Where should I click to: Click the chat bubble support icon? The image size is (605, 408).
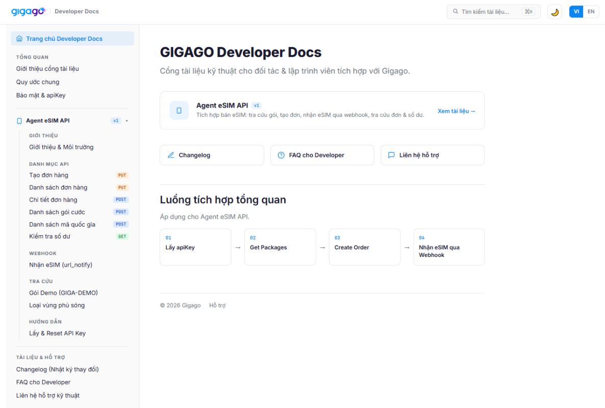tap(391, 155)
